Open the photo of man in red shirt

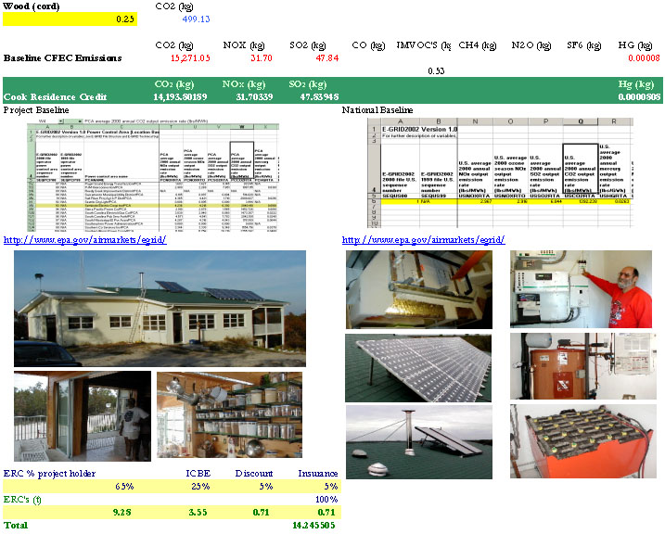[581, 289]
